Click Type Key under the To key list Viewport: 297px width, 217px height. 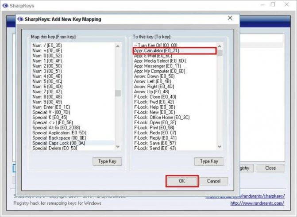(209, 161)
